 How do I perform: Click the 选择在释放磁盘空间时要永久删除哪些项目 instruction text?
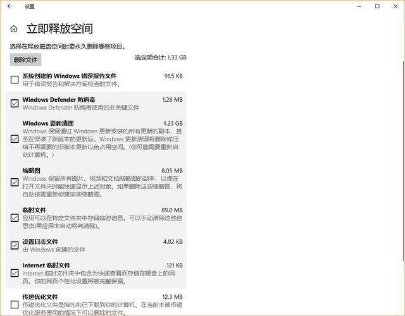tap(68, 46)
